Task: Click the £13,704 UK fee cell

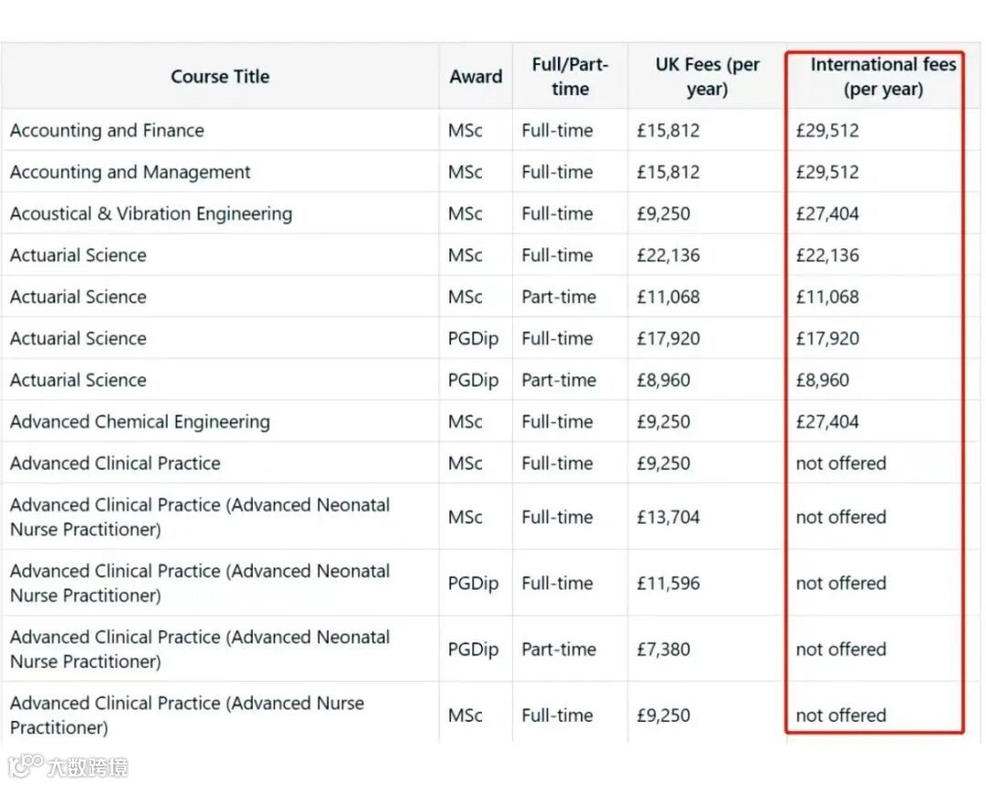Action: (x=668, y=518)
